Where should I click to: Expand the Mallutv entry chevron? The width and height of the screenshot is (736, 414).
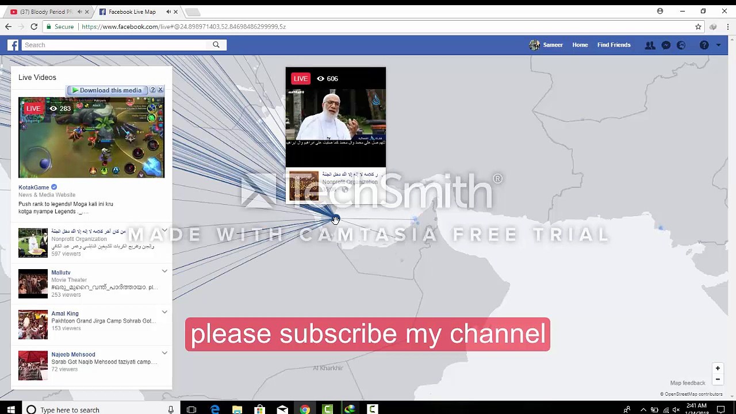pyautogui.click(x=164, y=271)
